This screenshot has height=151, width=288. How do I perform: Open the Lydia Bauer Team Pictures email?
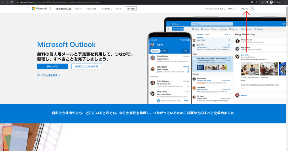(x=170, y=69)
